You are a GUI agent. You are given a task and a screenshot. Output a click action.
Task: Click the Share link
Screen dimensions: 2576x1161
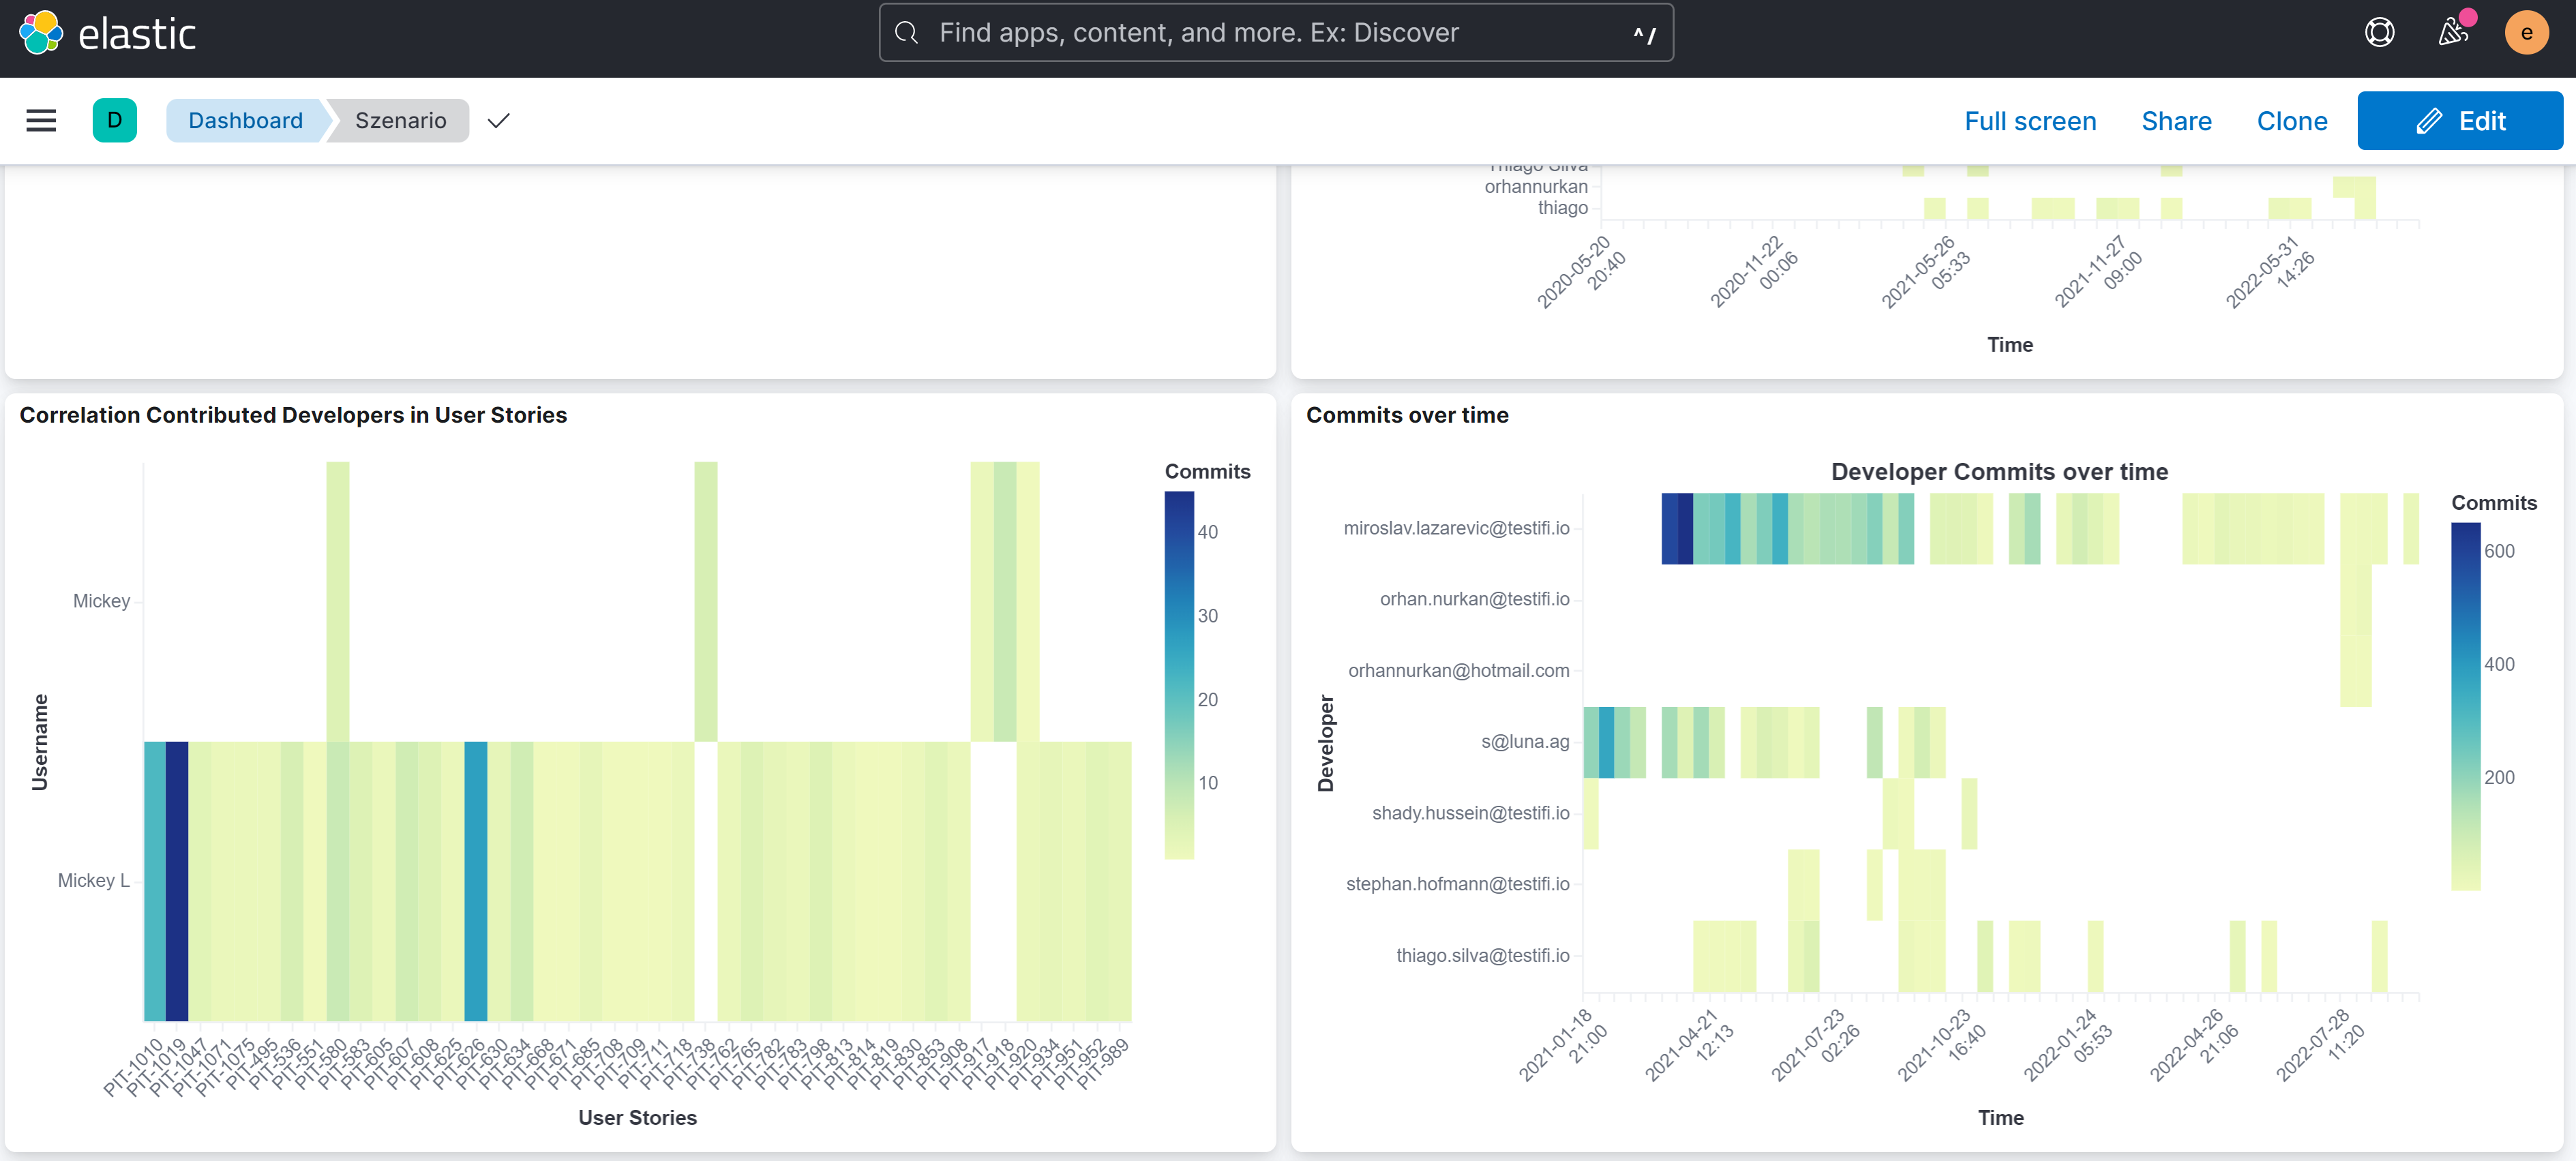point(2176,121)
